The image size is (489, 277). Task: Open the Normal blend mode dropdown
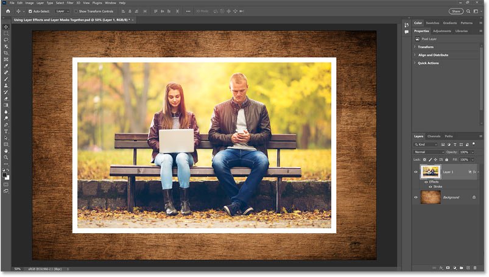tap(429, 152)
